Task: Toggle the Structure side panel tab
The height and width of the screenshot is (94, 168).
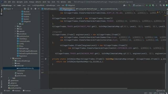Action: (1, 73)
